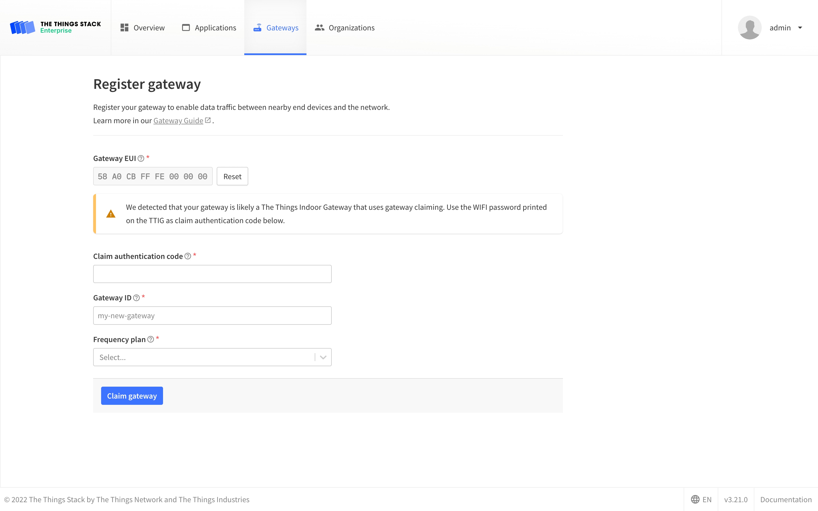Click the Gateway ID input field
The width and height of the screenshot is (818, 511).
tap(212, 315)
